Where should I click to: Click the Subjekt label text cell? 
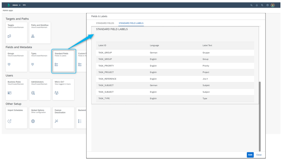206,85
